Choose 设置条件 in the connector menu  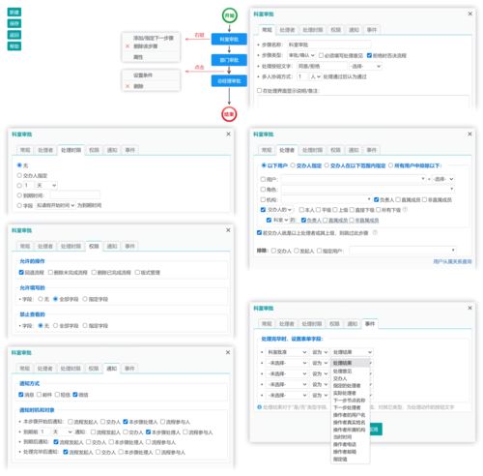point(143,75)
